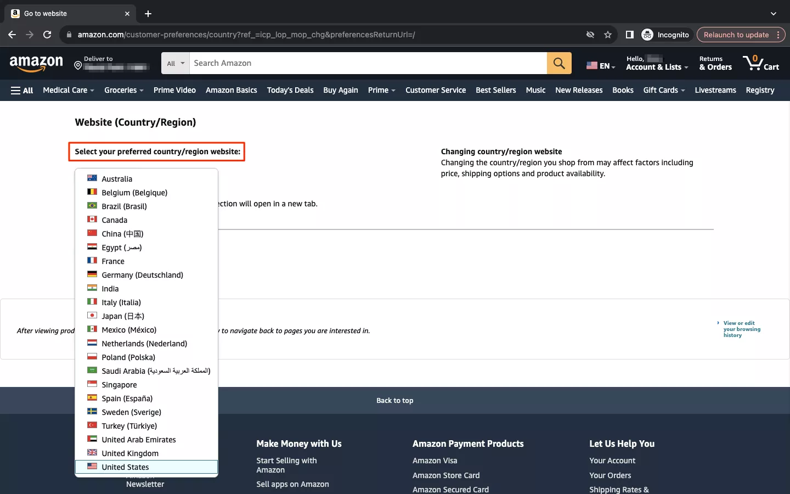Open Returns & Orders
This screenshot has height=494, width=790.
pos(715,63)
